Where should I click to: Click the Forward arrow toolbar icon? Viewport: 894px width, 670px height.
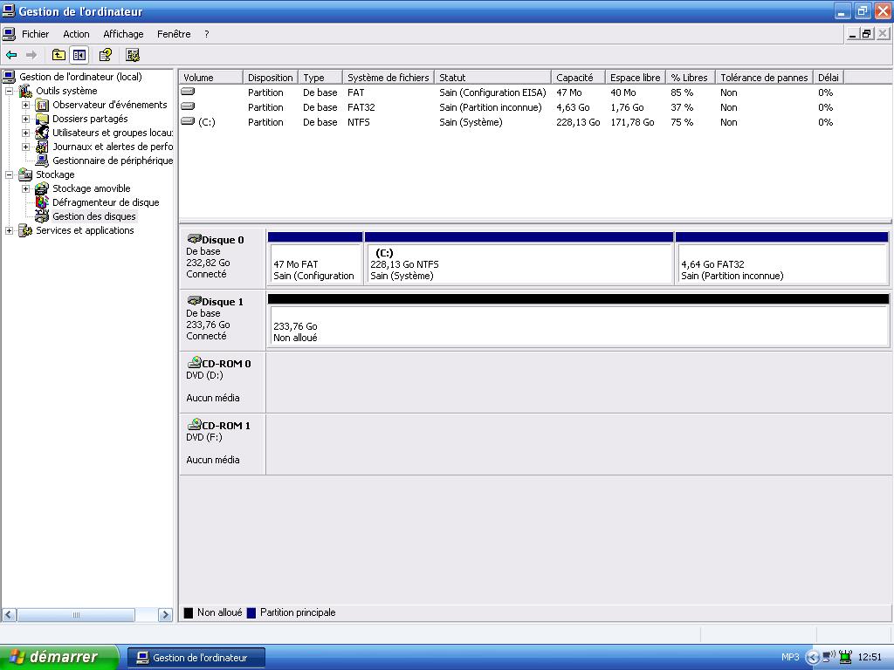[31, 55]
